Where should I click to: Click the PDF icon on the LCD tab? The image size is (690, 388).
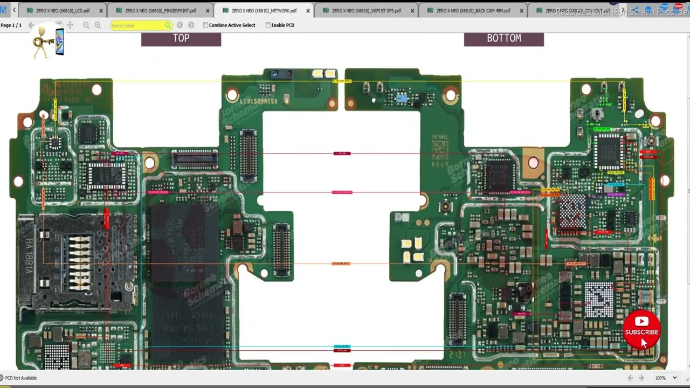(x=30, y=11)
